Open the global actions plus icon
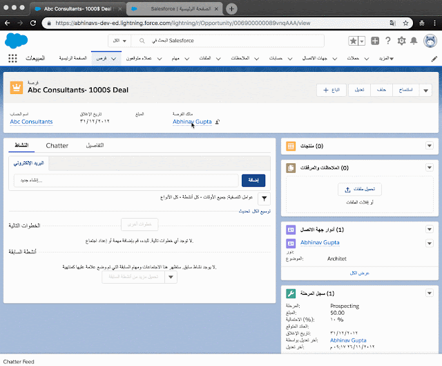442x366 pixels. click(375, 41)
